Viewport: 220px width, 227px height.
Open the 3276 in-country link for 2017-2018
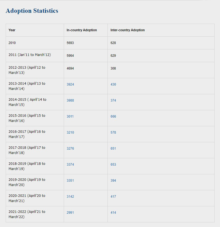click(x=70, y=149)
